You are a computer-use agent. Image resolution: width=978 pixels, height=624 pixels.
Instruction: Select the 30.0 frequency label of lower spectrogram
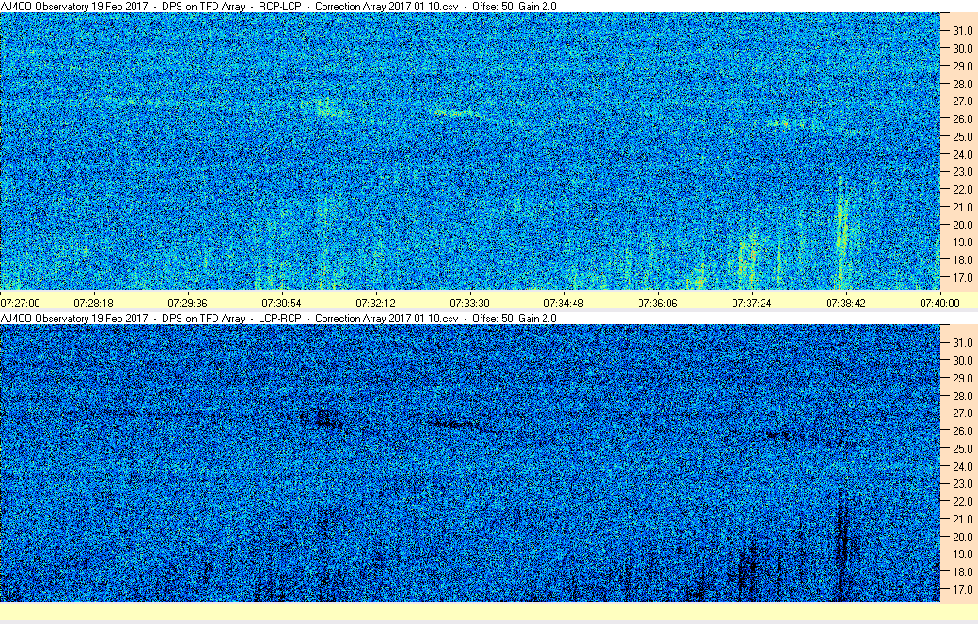point(962,360)
